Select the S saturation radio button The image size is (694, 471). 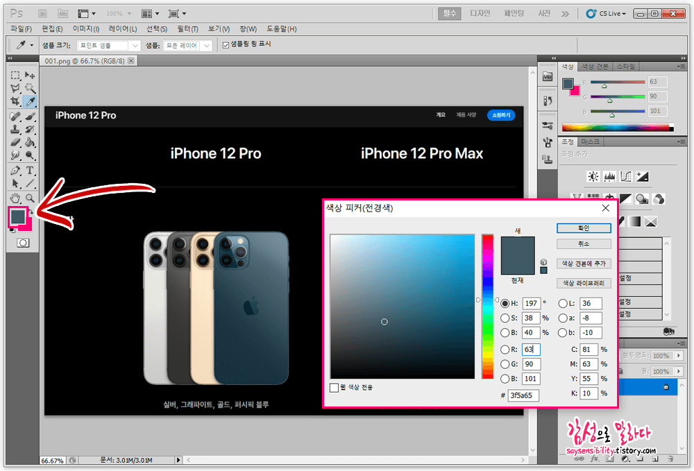(505, 318)
